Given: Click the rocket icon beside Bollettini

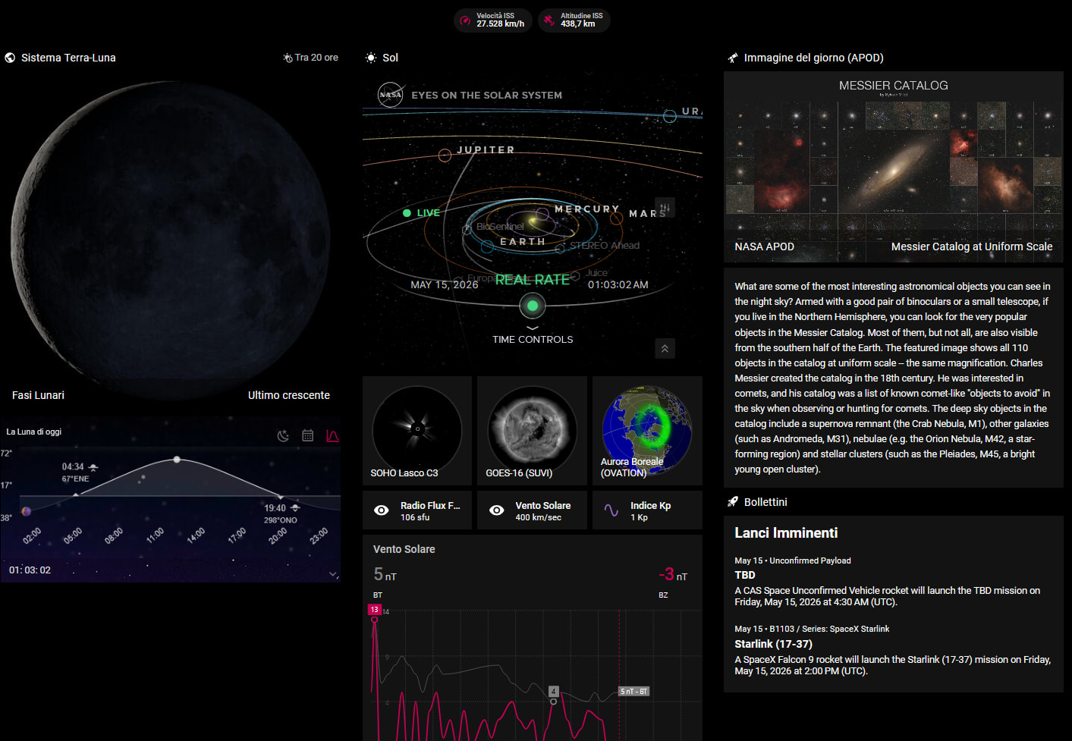Looking at the screenshot, I should 733,502.
